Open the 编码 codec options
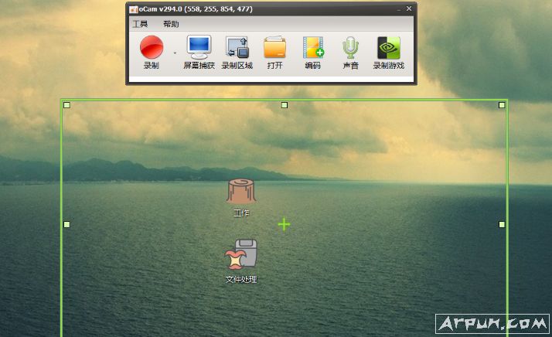552x337 pixels. point(312,52)
